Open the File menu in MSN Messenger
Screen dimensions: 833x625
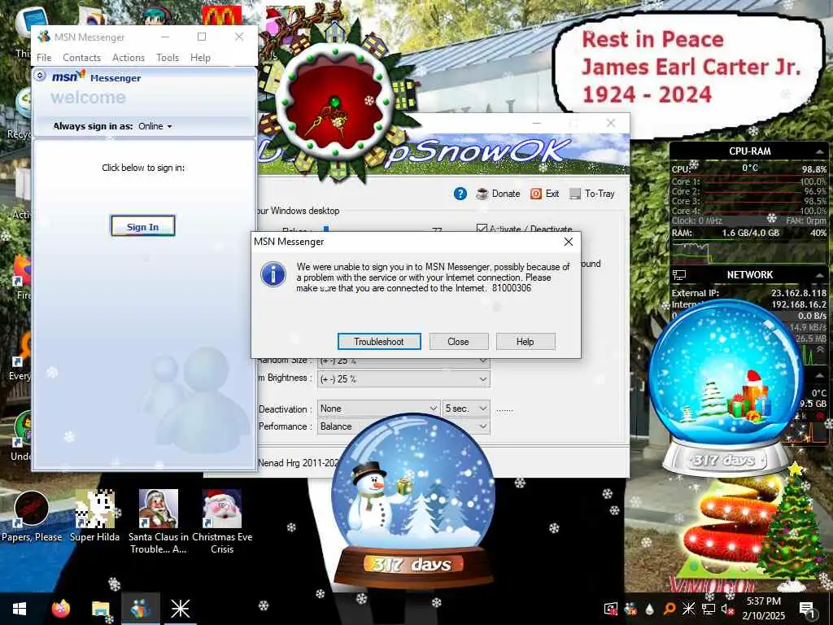44,58
